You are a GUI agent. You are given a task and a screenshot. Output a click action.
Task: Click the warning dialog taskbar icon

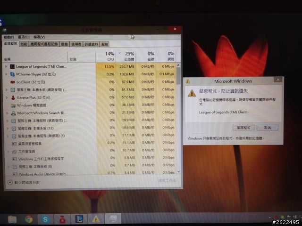coord(96,219)
